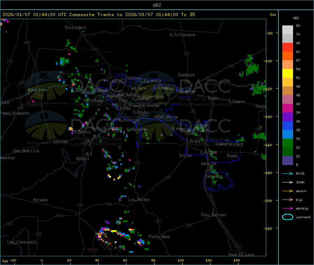Click the 'Cda_Amarilla' map label
The image size is (314, 265).
coord(26,151)
